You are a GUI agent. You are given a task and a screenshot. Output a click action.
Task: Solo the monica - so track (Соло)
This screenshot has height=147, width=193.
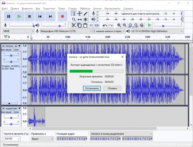(16, 50)
